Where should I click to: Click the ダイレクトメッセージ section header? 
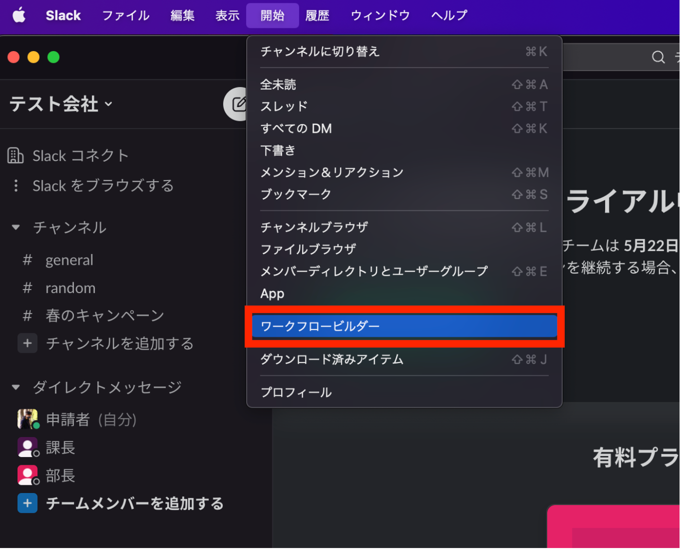click(107, 387)
